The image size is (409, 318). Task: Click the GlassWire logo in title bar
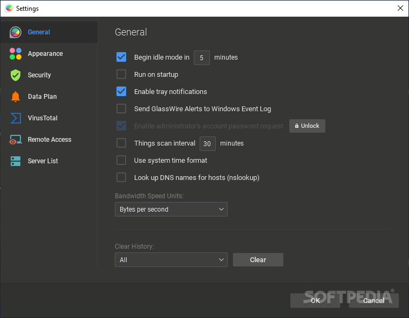9,9
